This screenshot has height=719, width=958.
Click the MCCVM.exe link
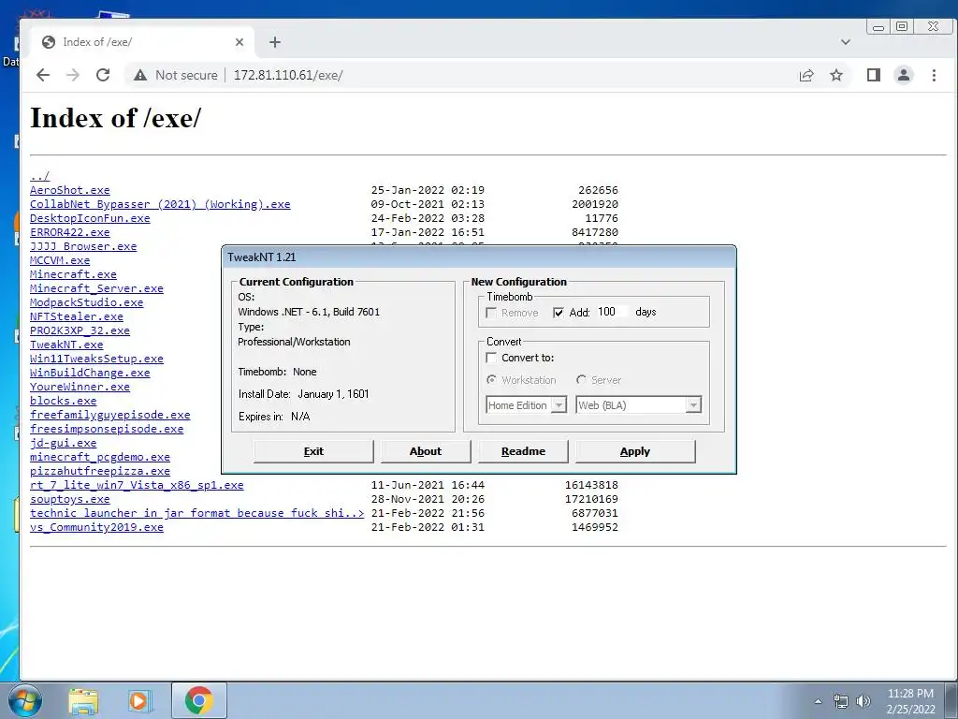click(60, 260)
